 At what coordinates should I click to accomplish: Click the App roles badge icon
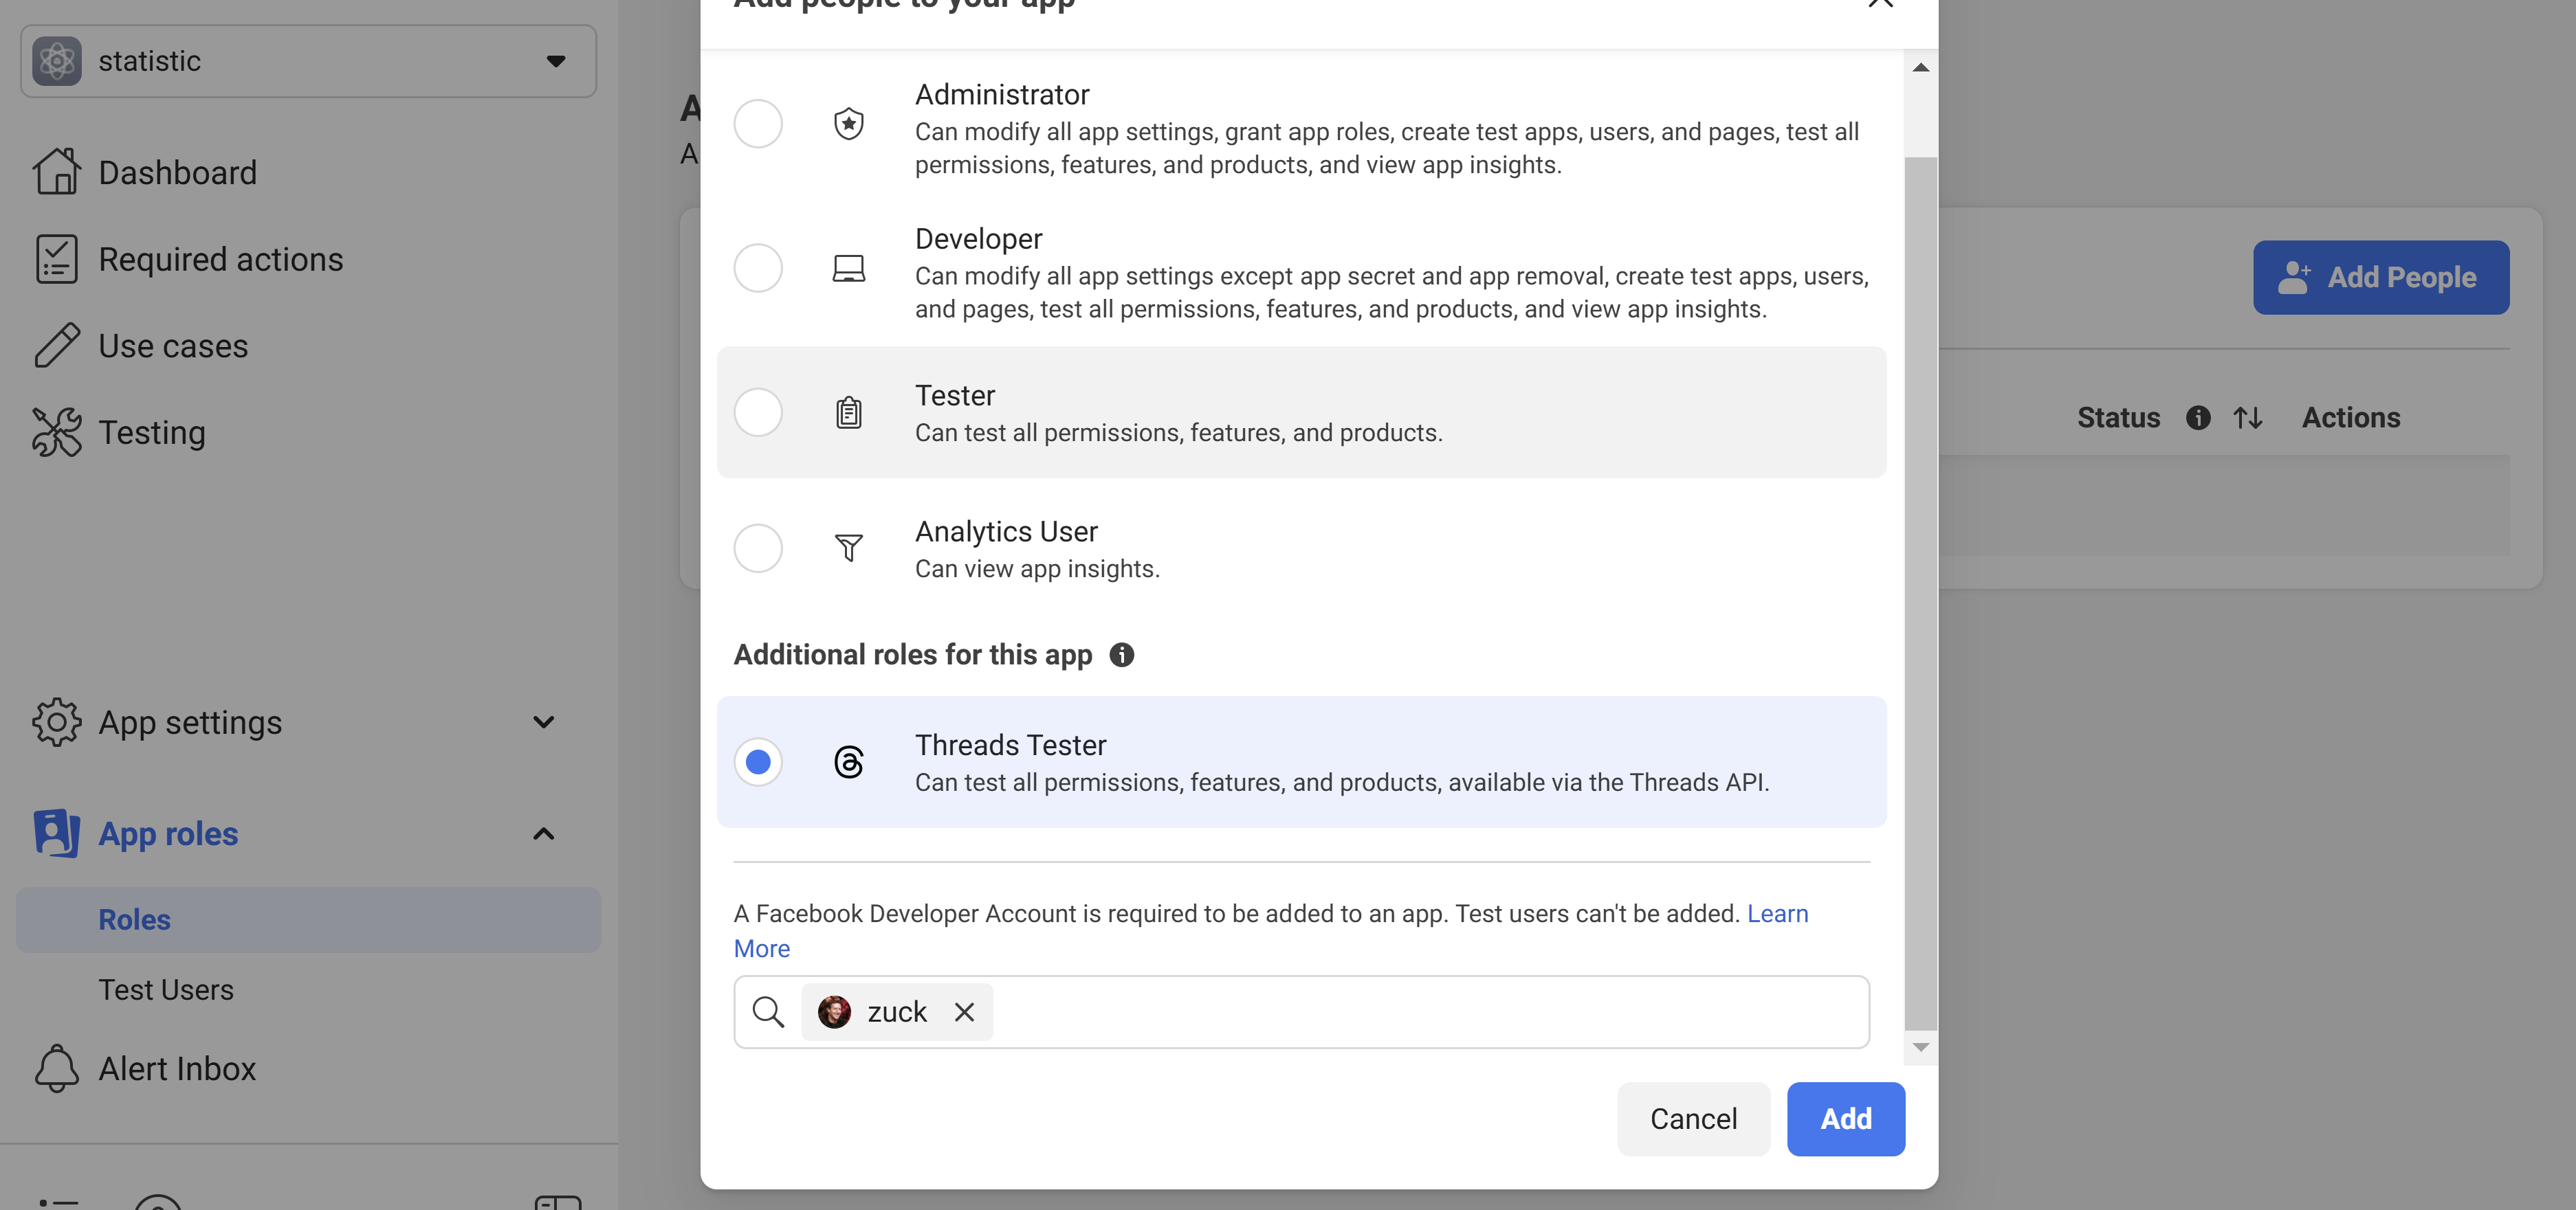point(57,833)
